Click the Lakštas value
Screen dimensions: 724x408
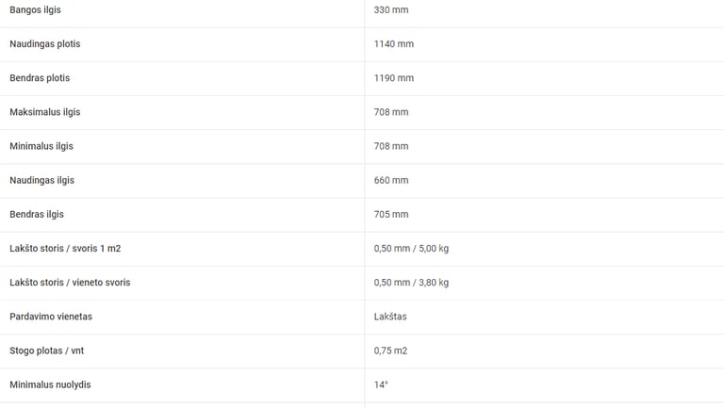tap(390, 317)
